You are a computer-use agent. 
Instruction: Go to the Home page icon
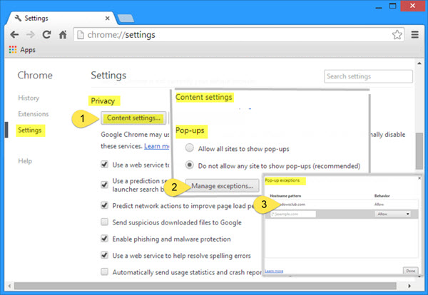pos(63,35)
